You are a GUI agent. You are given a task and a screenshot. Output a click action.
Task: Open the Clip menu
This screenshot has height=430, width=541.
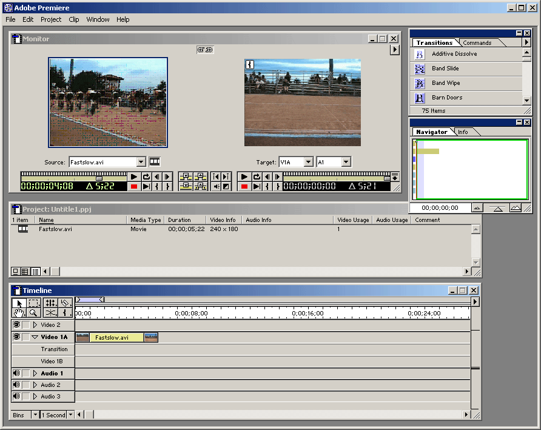tap(74, 19)
